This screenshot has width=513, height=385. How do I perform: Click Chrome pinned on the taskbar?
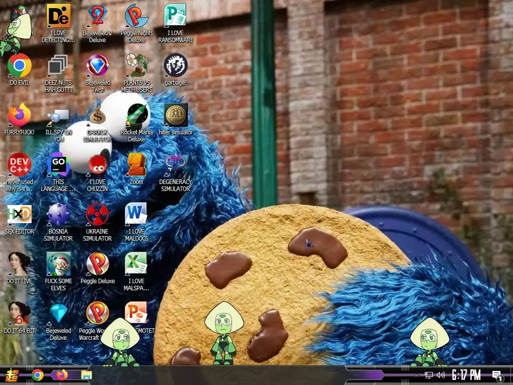pos(38,375)
